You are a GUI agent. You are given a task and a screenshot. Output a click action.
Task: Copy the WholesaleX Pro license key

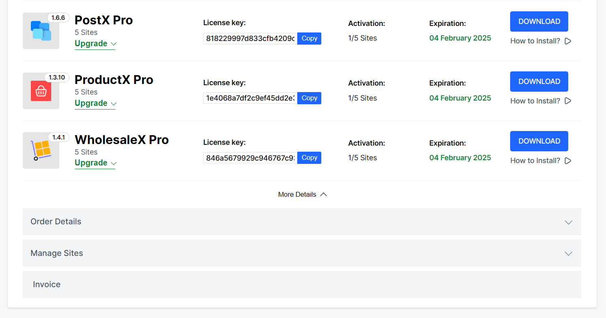point(309,157)
